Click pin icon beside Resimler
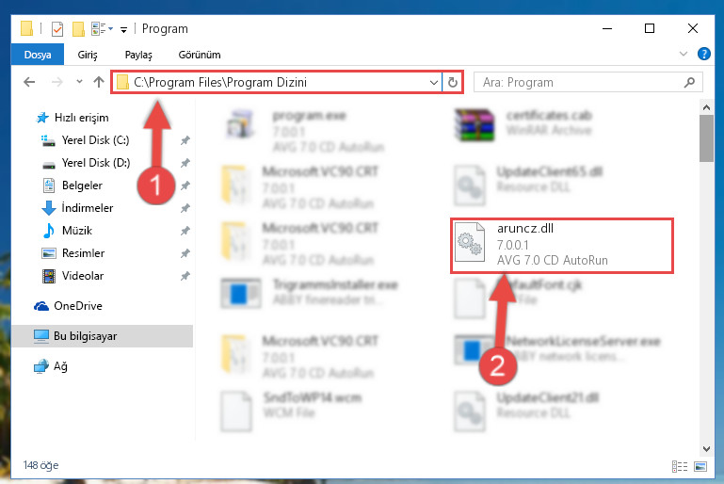 point(185,253)
